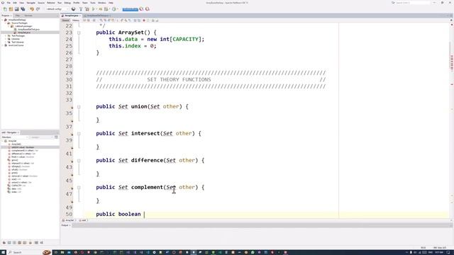Click the Debug Project toolbar icon
The height and width of the screenshot is (255, 454).
100,9
